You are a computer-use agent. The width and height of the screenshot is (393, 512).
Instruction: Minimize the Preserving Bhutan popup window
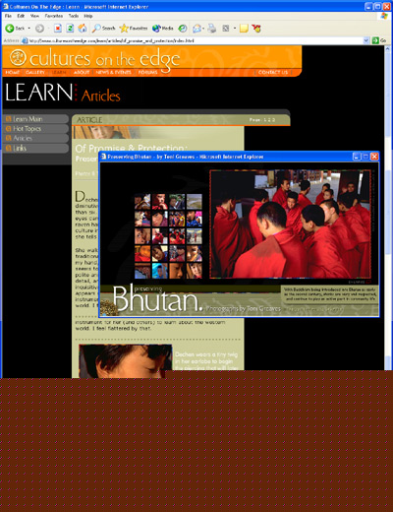click(357, 157)
